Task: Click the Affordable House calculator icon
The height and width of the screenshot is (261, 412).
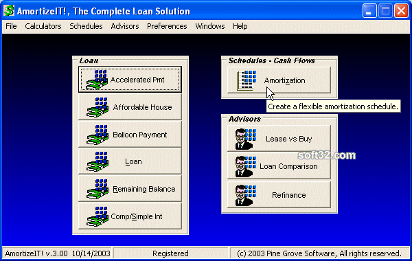Action: click(x=98, y=107)
